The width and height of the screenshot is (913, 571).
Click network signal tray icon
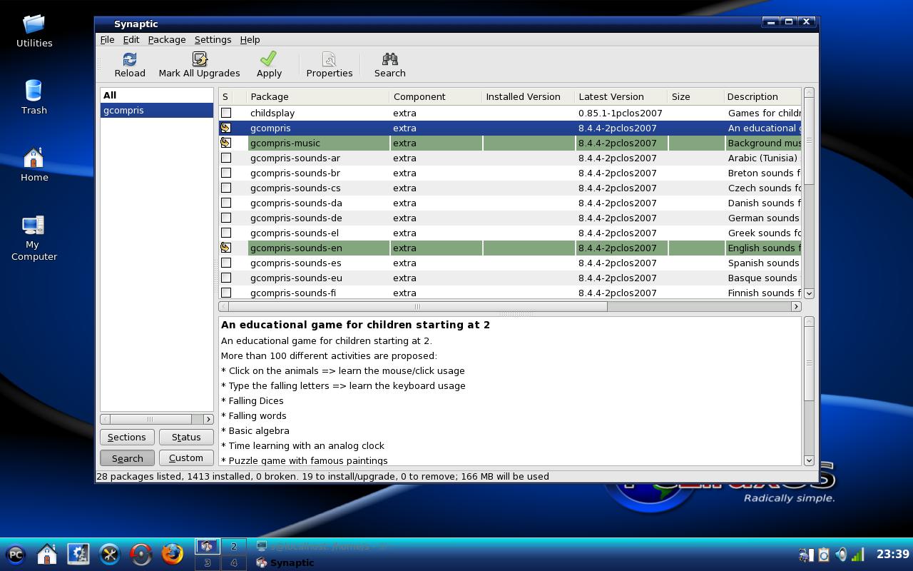[858, 555]
